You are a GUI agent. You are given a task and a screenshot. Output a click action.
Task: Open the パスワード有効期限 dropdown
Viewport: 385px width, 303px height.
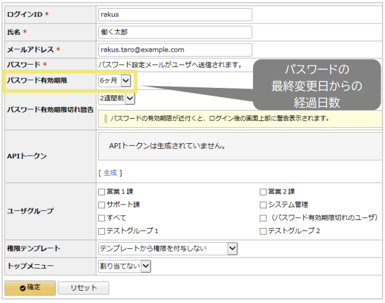pyautogui.click(x=114, y=81)
